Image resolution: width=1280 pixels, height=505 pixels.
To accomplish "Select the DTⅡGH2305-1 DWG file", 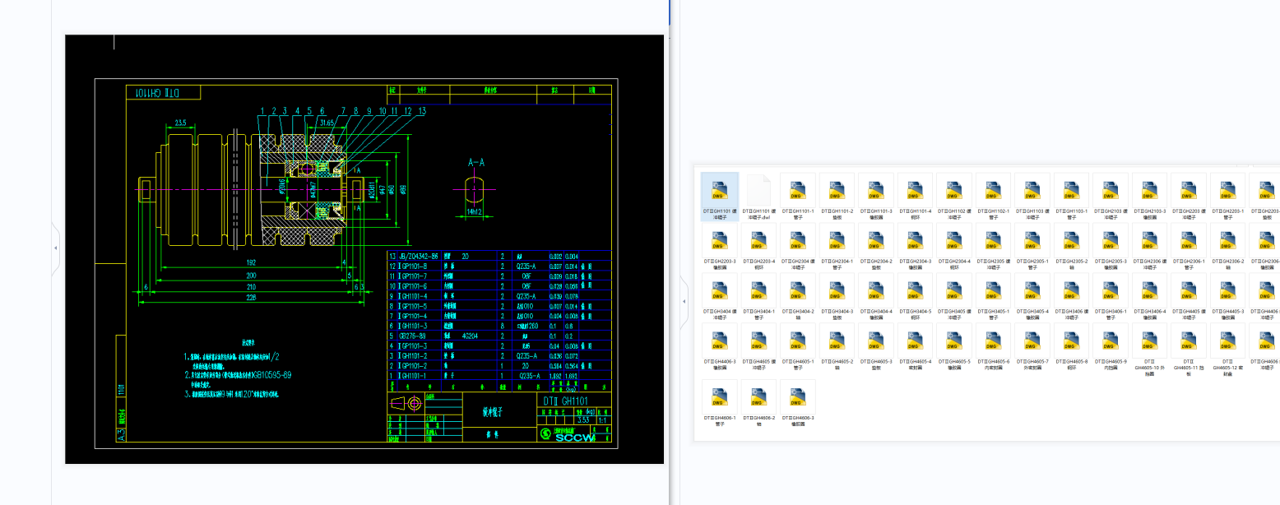I will pyautogui.click(x=1032, y=247).
